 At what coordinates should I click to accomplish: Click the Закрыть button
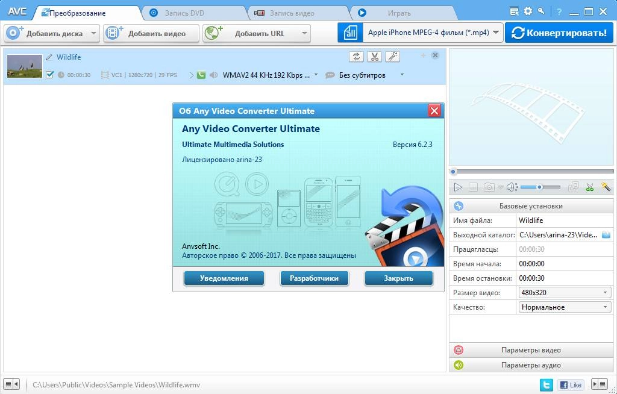[399, 278]
